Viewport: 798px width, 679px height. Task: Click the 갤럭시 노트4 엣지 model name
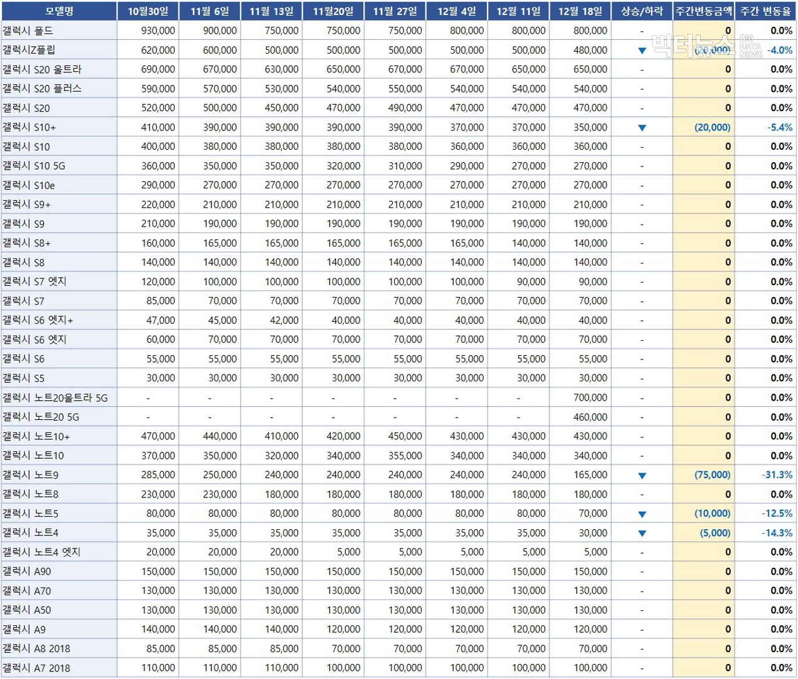point(41,552)
